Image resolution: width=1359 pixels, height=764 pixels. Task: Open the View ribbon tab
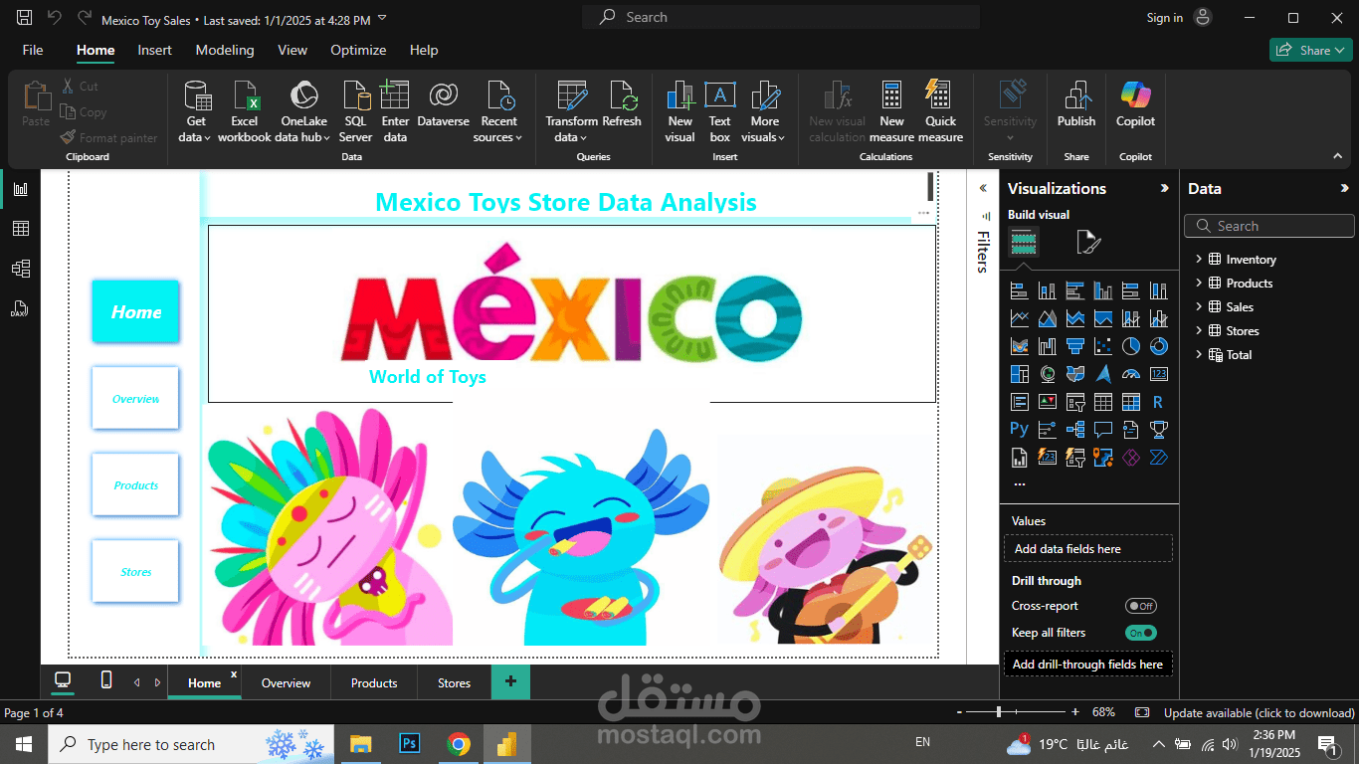(x=292, y=50)
